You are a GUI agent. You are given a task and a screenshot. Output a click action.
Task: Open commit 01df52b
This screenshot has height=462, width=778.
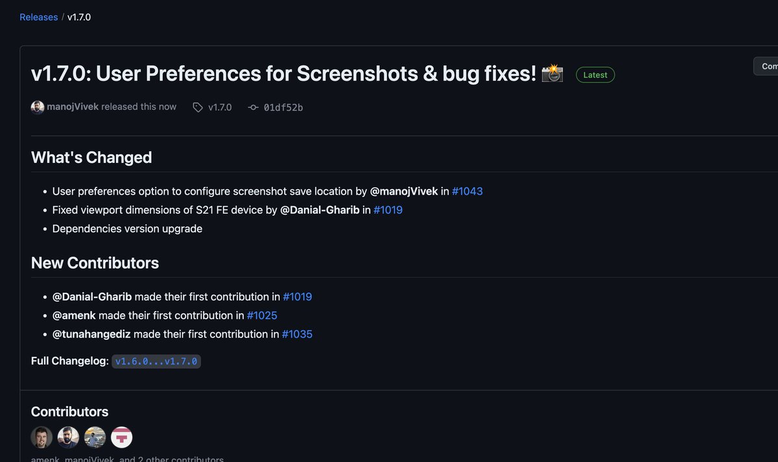click(283, 107)
